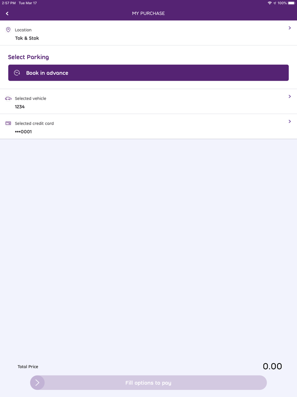Click the Select Parking heading
Image resolution: width=297 pixels, height=397 pixels.
(x=28, y=57)
